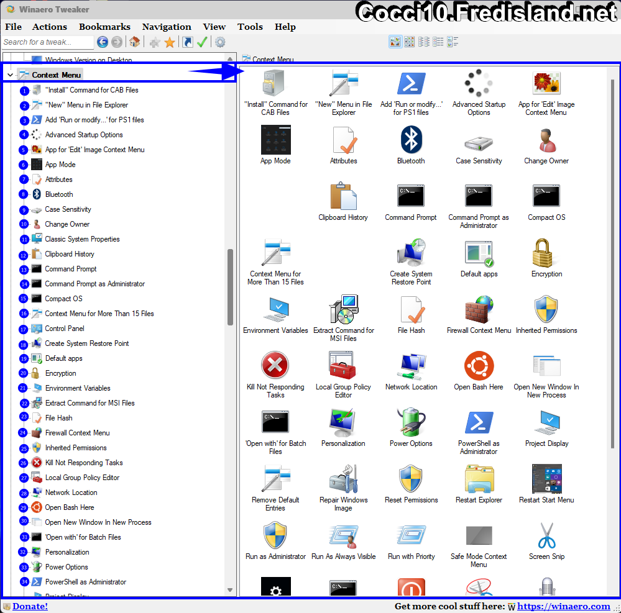This screenshot has width=621, height=613.
Task: Open Create System Restore Point grid icon
Action: coord(411,253)
